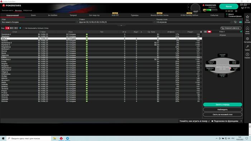Select the Magdalena table row
This screenshot has width=251, height=141.
tap(101, 47)
